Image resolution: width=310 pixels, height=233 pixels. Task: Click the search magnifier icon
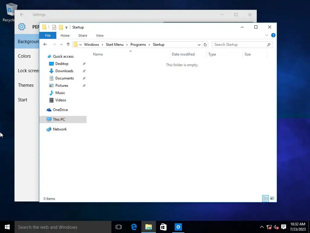[269, 45]
